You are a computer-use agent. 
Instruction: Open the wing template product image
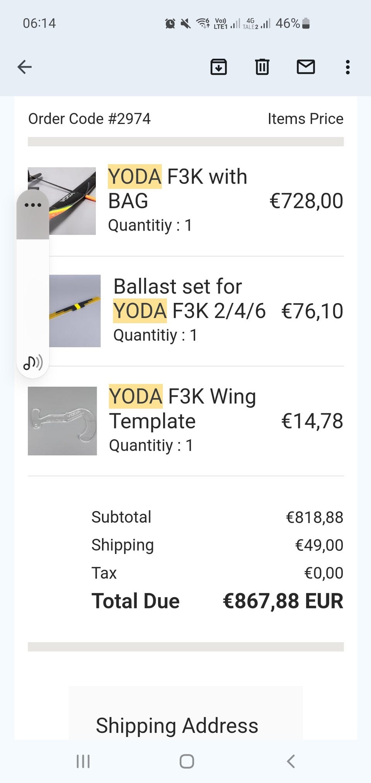click(x=62, y=421)
